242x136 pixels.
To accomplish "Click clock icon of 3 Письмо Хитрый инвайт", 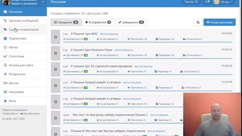I will (56, 86).
